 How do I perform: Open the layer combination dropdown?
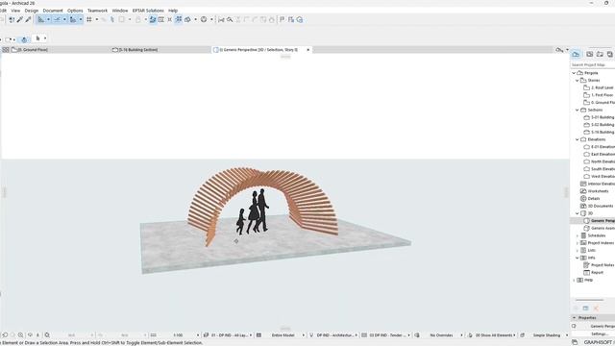point(228,335)
